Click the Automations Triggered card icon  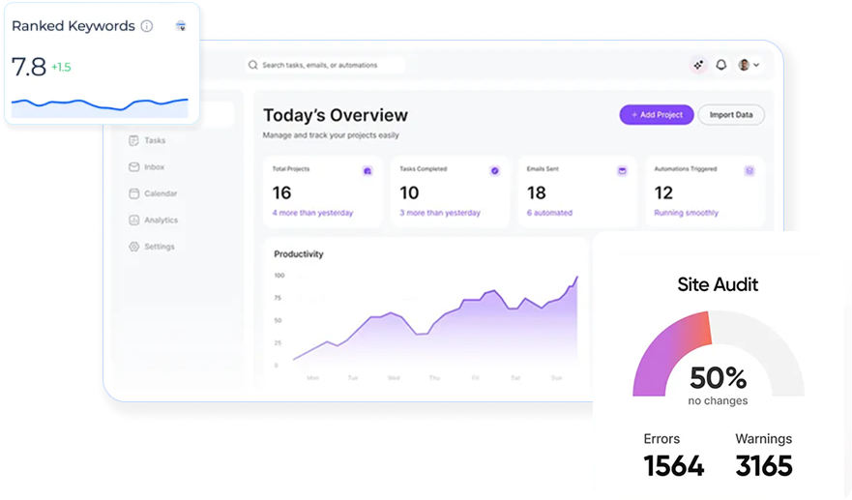(x=749, y=170)
